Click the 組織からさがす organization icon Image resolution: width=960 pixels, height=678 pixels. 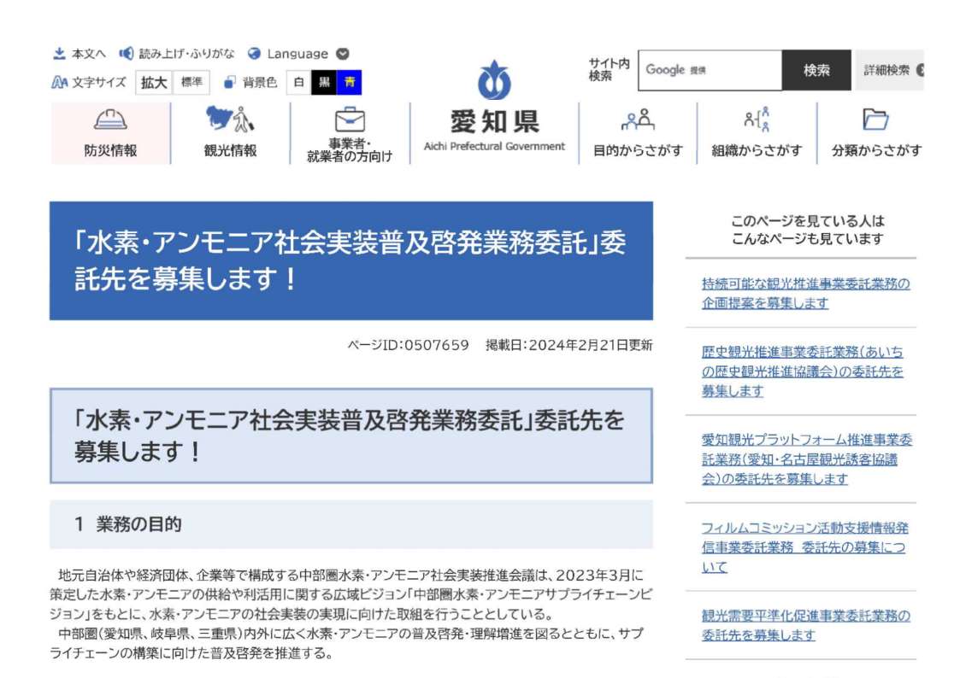pos(757,120)
